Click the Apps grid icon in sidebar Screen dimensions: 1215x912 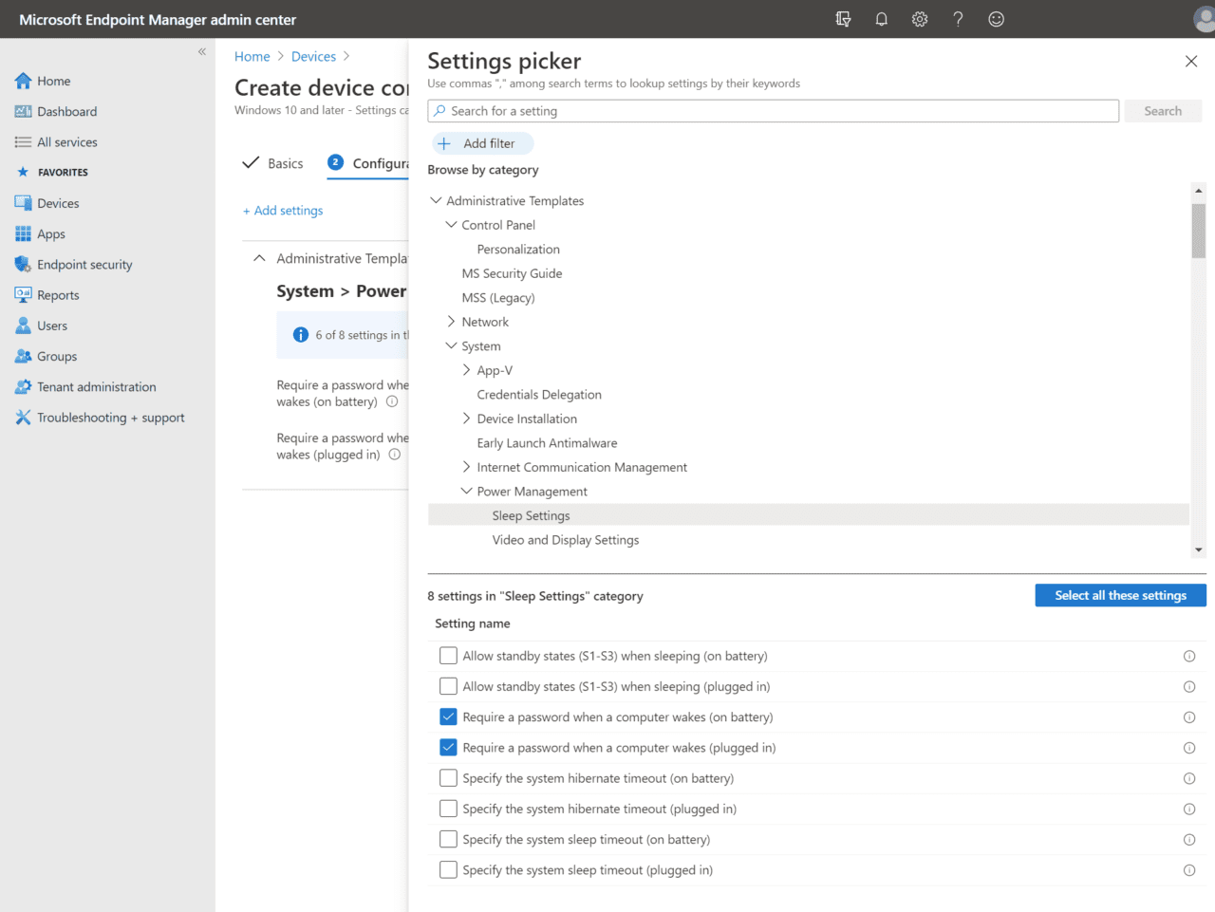click(x=23, y=233)
